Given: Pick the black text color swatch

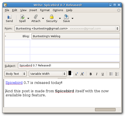Looking at the screenshot, I should (70, 73).
